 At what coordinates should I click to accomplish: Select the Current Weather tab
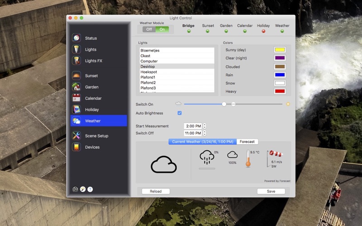[x=202, y=141]
